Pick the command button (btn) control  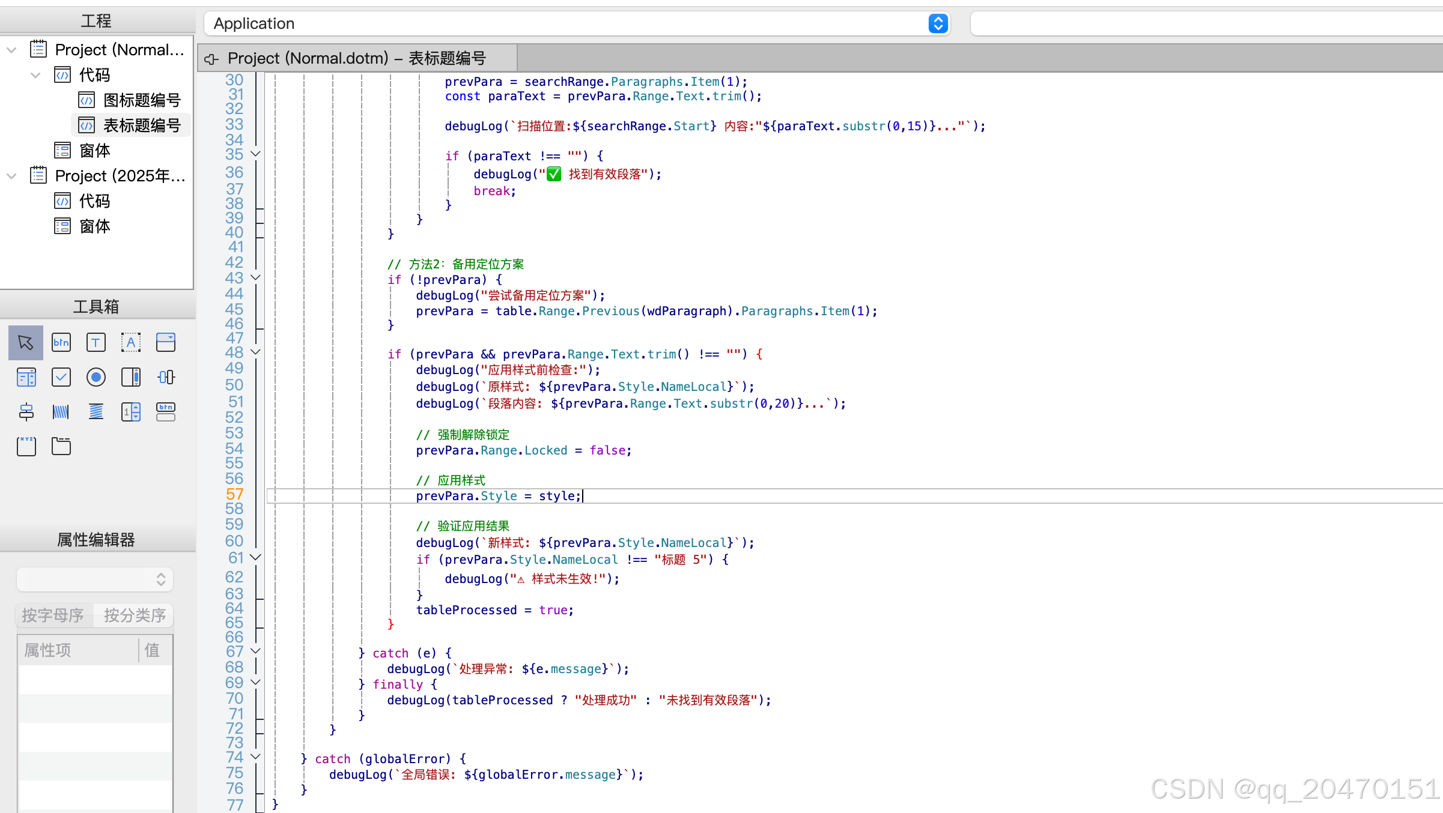tap(61, 342)
